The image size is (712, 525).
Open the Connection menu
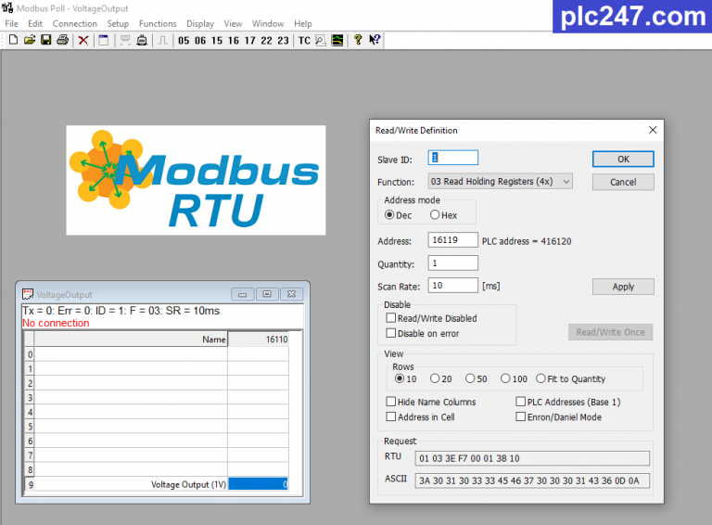pyautogui.click(x=74, y=23)
